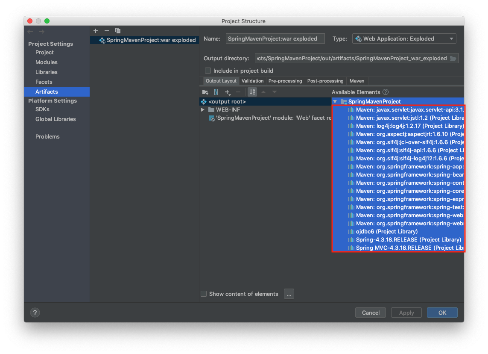Select Maven: javax.servlet:jstl:1.2 library row
The image size is (488, 354).
tap(398, 118)
